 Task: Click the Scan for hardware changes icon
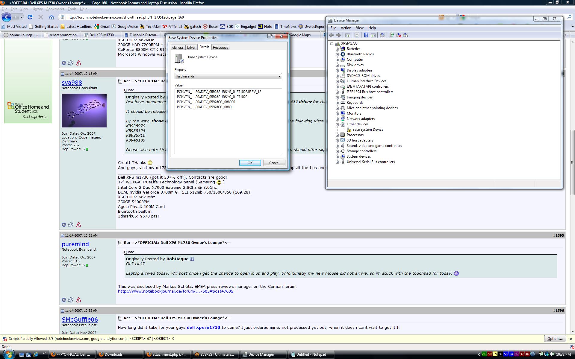tap(382, 35)
